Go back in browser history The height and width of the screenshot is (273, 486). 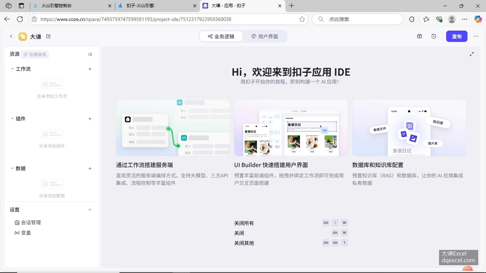7,19
